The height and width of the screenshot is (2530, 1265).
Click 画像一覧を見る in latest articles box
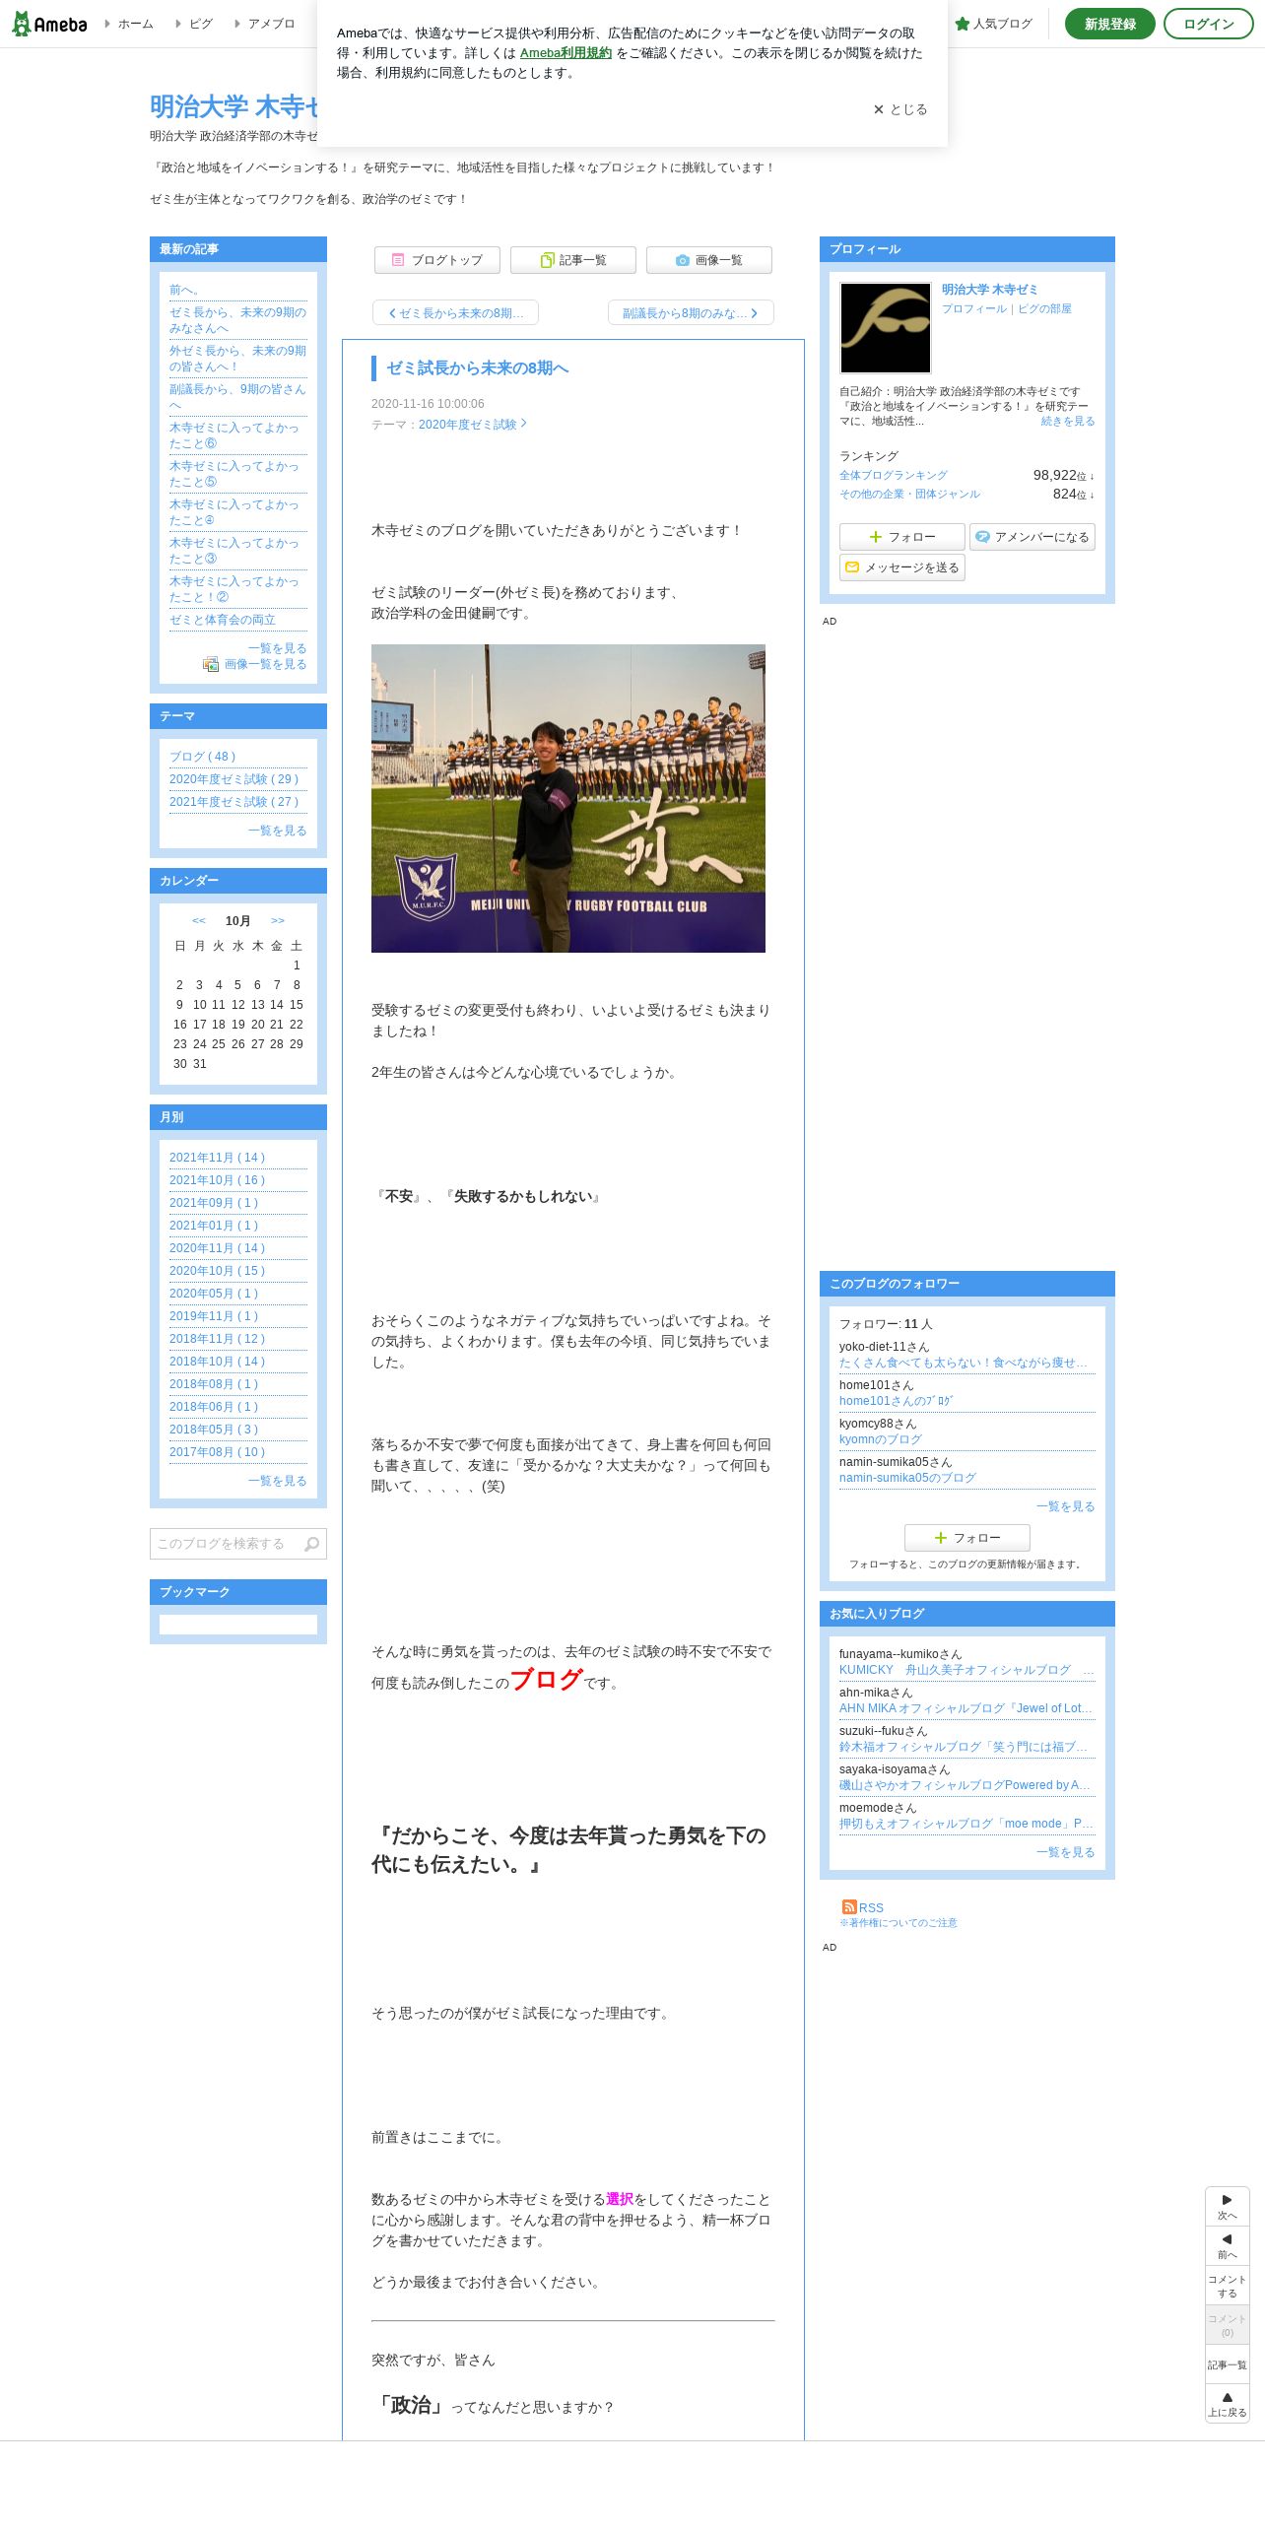(x=265, y=665)
